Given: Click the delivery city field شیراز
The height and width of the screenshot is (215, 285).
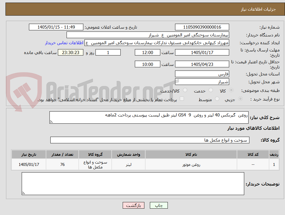Looking at the screenshot, I should click(x=202, y=82).
